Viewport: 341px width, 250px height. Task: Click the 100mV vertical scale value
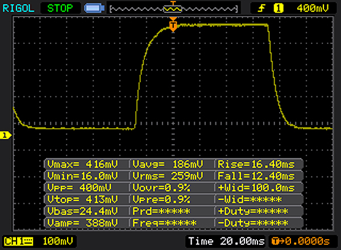(x=57, y=241)
